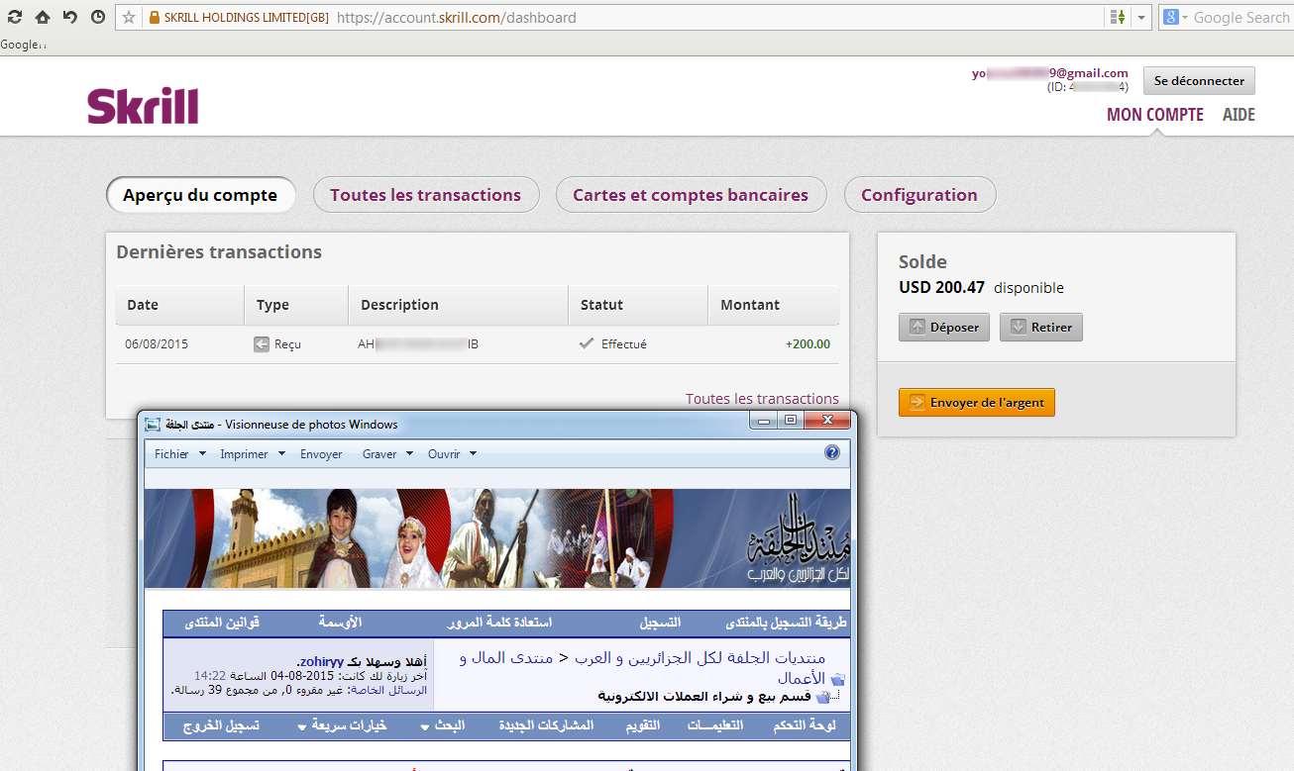1294x771 pixels.
Task: Open the Fichier menu in Photo Viewer
Action: point(180,454)
